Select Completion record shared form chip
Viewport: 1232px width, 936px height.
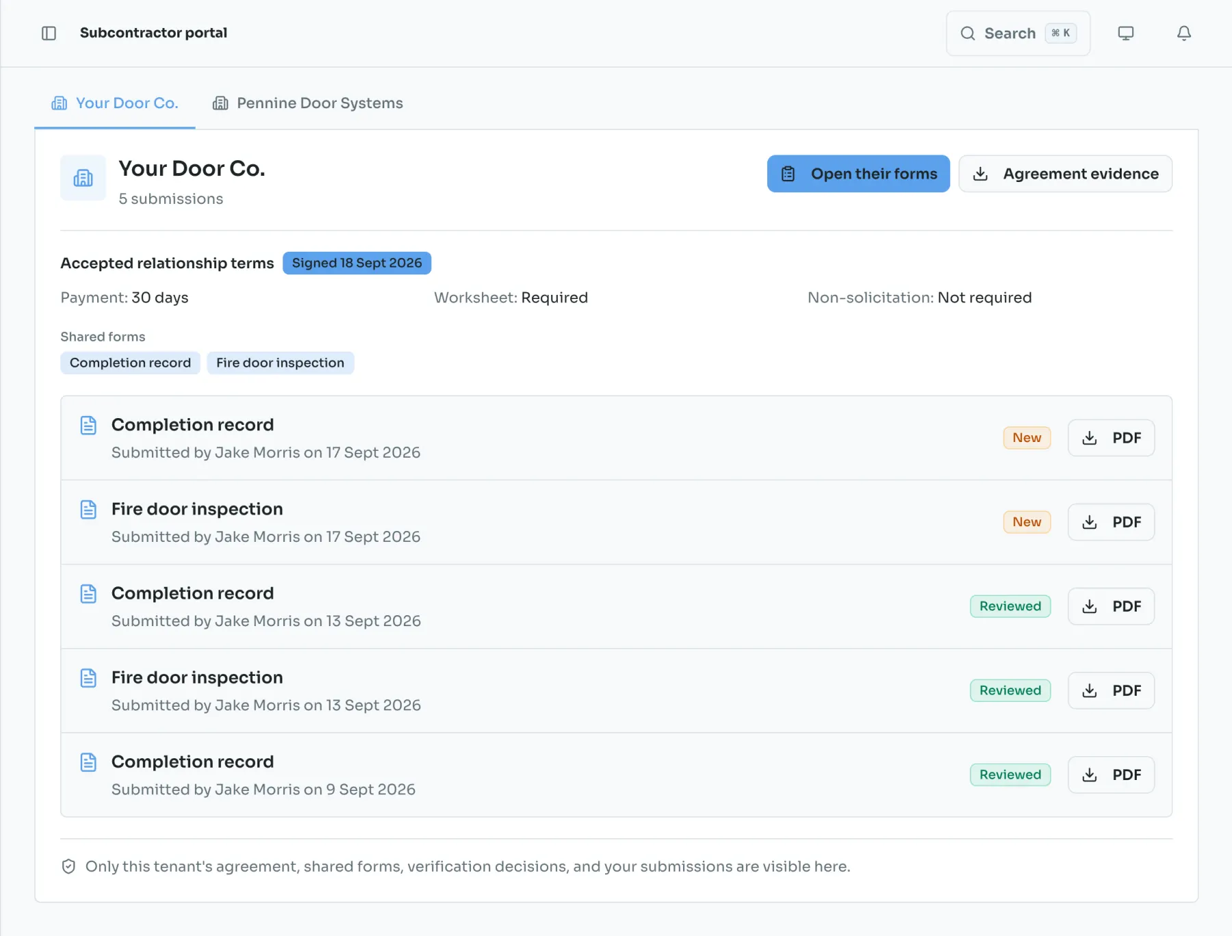130,363
